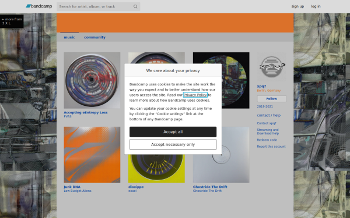Go back via more from 3 X L
This screenshot has height=218, width=350.
click(x=12, y=21)
